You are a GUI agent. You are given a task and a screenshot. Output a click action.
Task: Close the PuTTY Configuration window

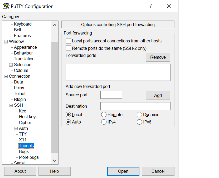pyautogui.click(x=169, y=6)
